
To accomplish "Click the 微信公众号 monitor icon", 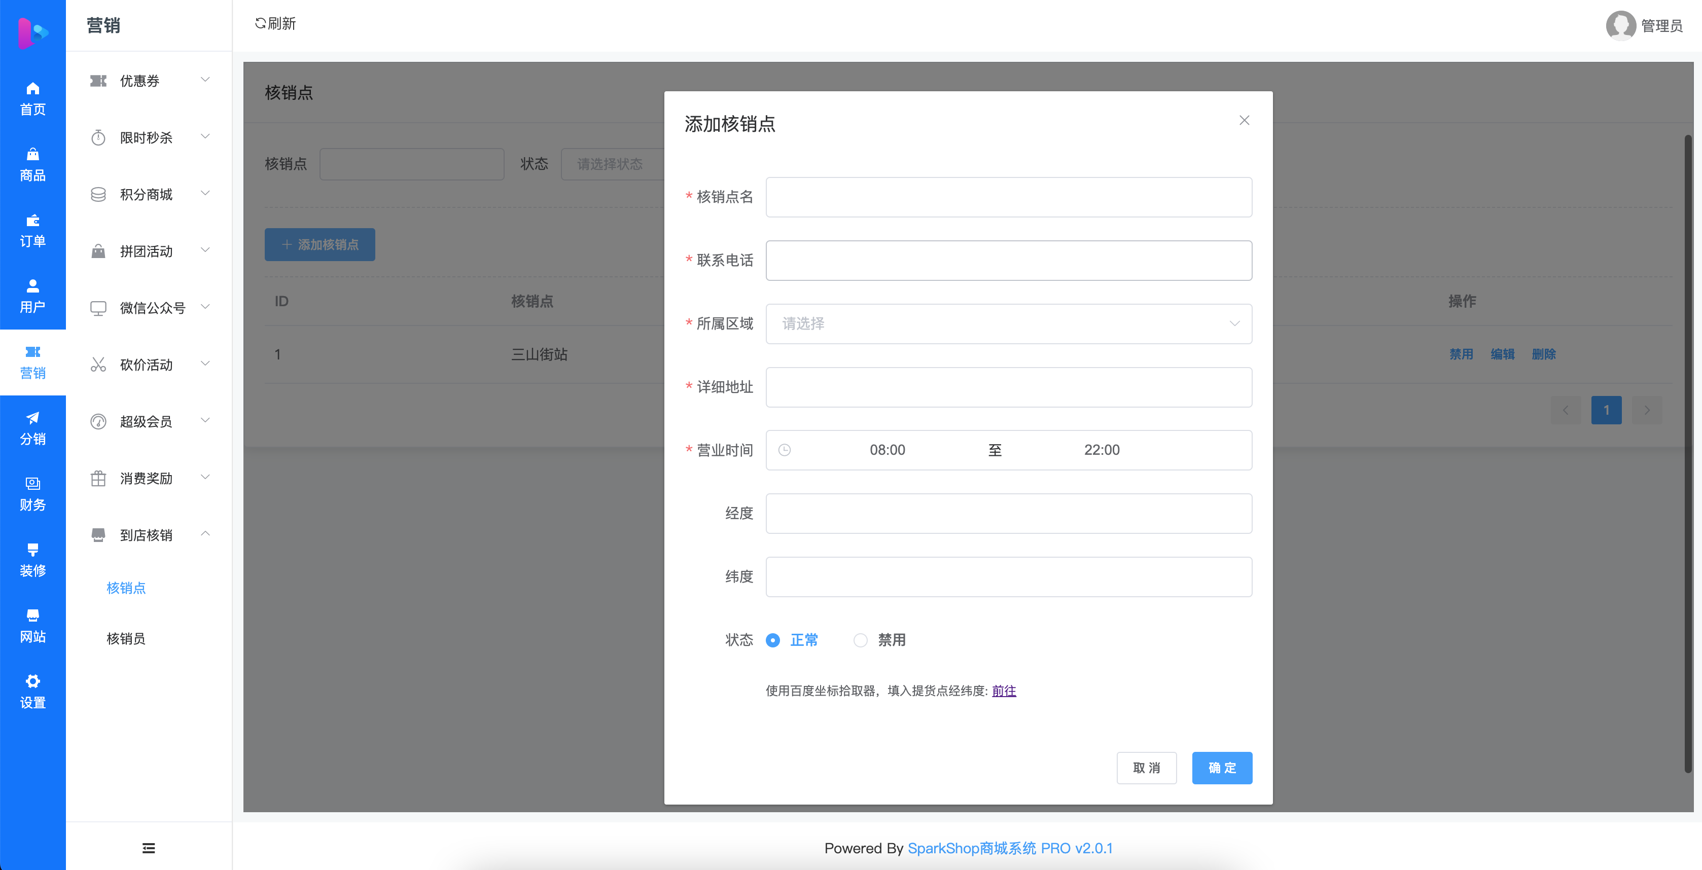I will click(x=98, y=308).
